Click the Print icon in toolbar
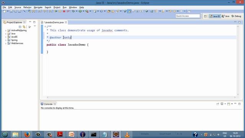 20,11
